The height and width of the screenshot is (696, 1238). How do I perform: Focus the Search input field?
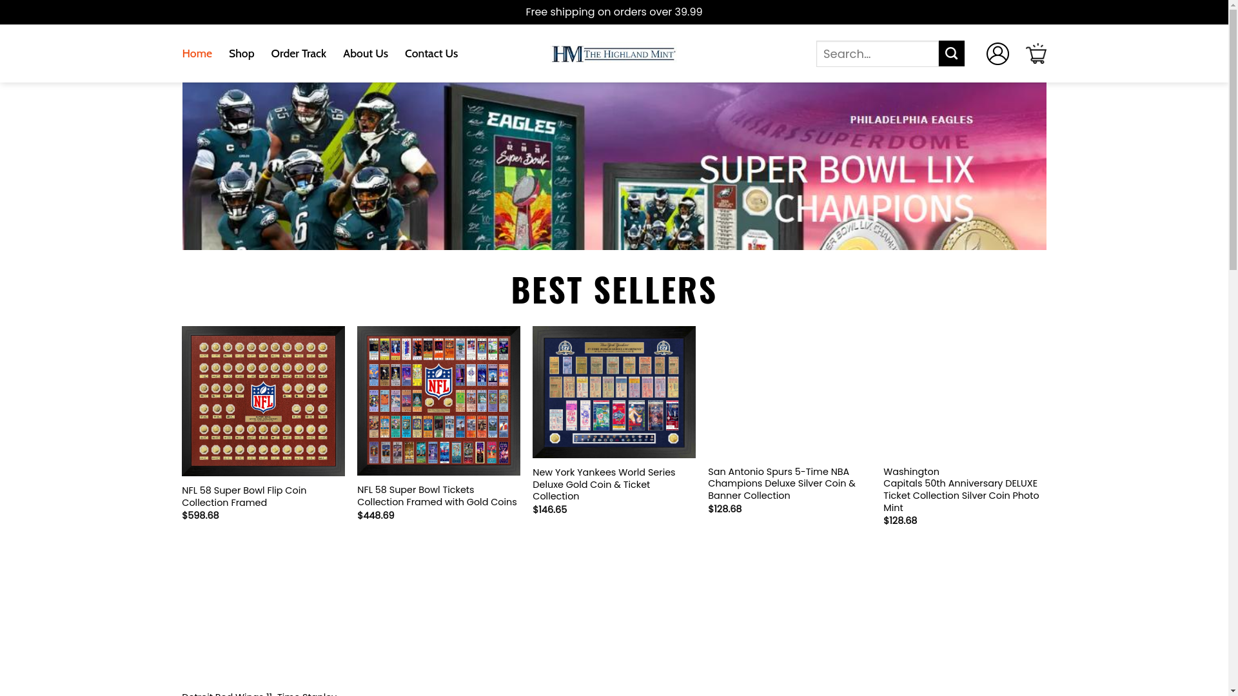tap(878, 53)
